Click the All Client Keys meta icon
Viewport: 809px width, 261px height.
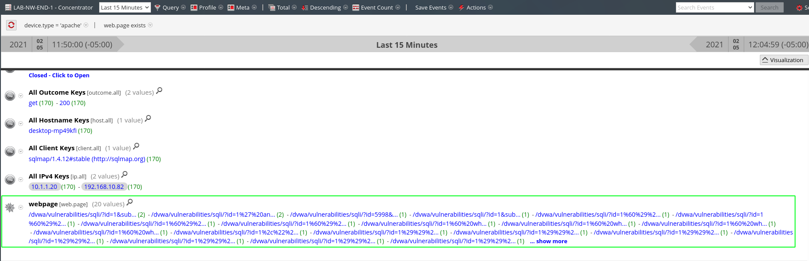(10, 151)
